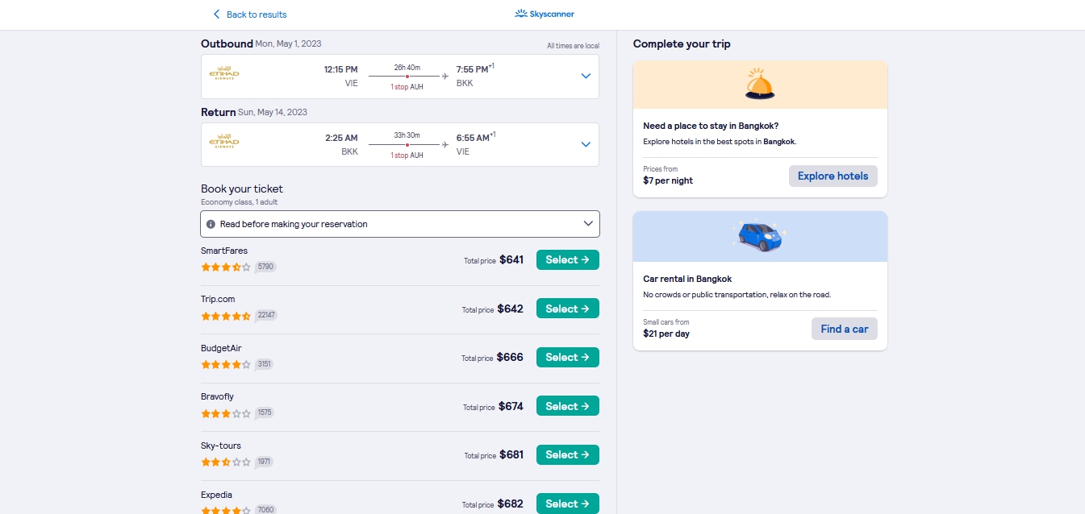Screen dimensions: 1085x514
Task: Click the SmartFares provider name
Action: [x=224, y=251]
